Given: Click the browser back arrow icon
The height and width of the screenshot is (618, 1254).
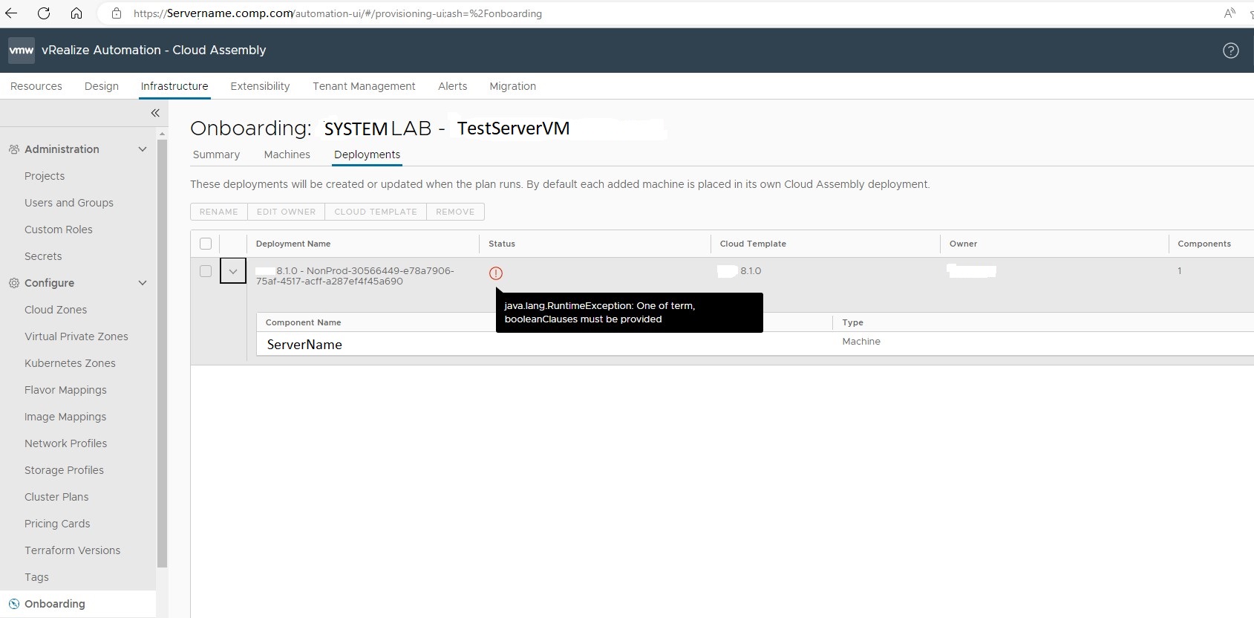Looking at the screenshot, I should (x=11, y=13).
